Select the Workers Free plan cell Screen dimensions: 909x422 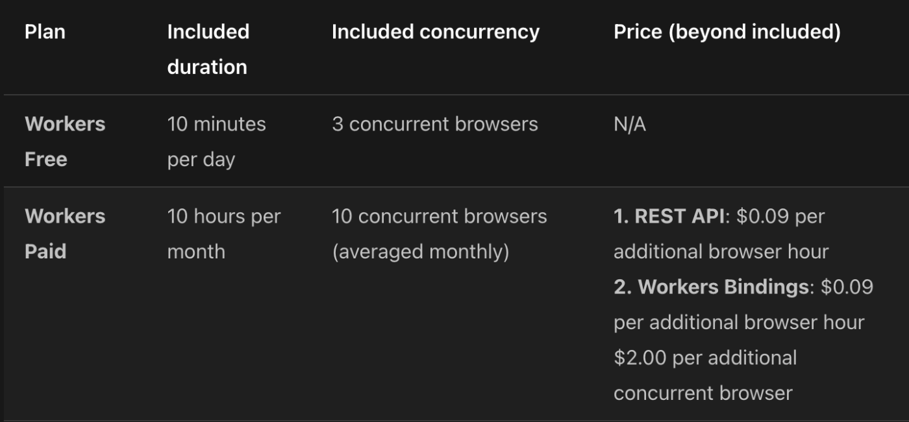pyautogui.click(x=65, y=142)
